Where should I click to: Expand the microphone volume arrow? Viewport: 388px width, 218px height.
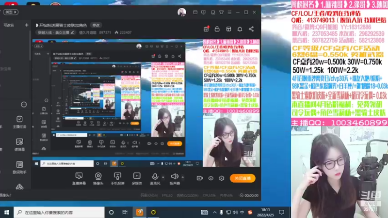tap(163, 177)
